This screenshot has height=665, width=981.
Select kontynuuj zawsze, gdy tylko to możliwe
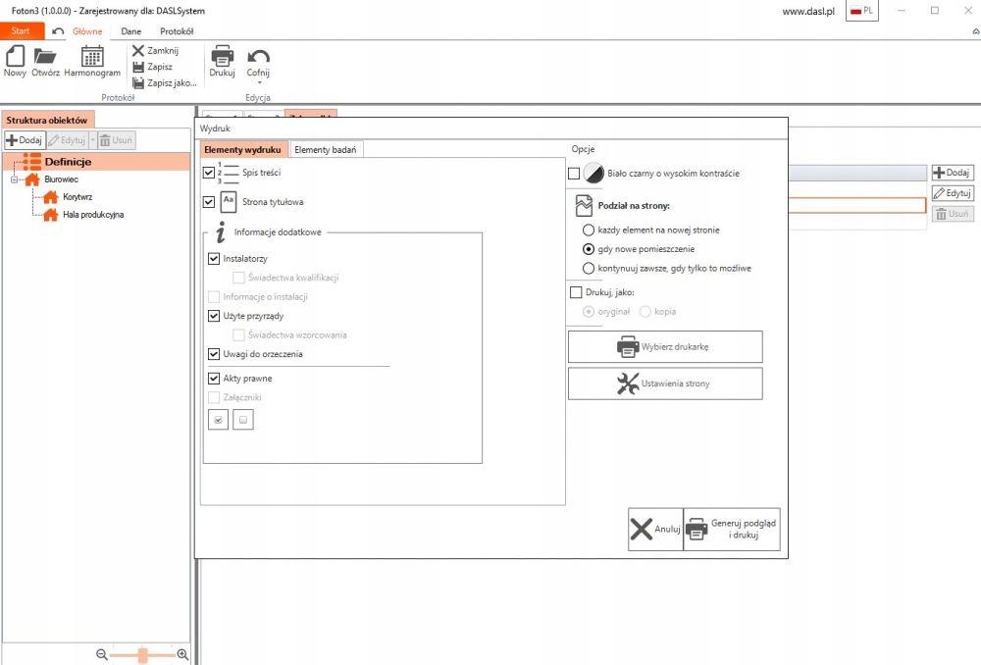pos(588,269)
